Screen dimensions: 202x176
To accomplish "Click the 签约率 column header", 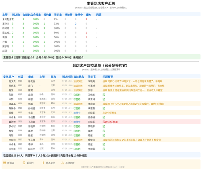I will 58,15.
